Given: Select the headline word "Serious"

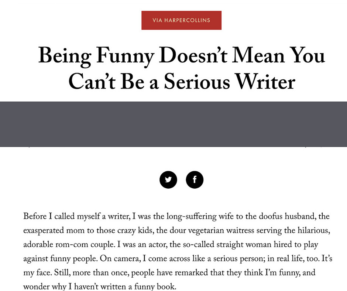Looking at the screenshot, I should (197, 82).
